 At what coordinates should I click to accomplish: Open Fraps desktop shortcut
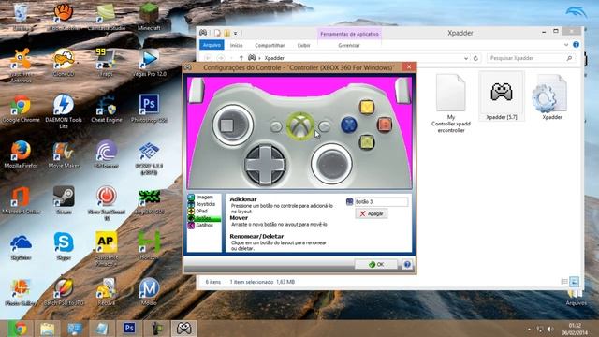(106, 63)
